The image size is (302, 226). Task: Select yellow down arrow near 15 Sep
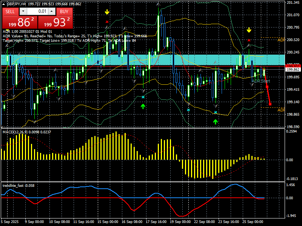coord(107,12)
